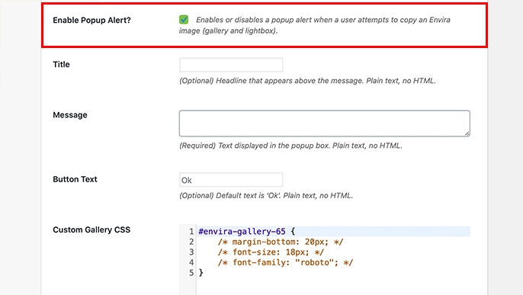The width and height of the screenshot is (523, 295).
Task: Click the Title label
Action: [x=61, y=64]
